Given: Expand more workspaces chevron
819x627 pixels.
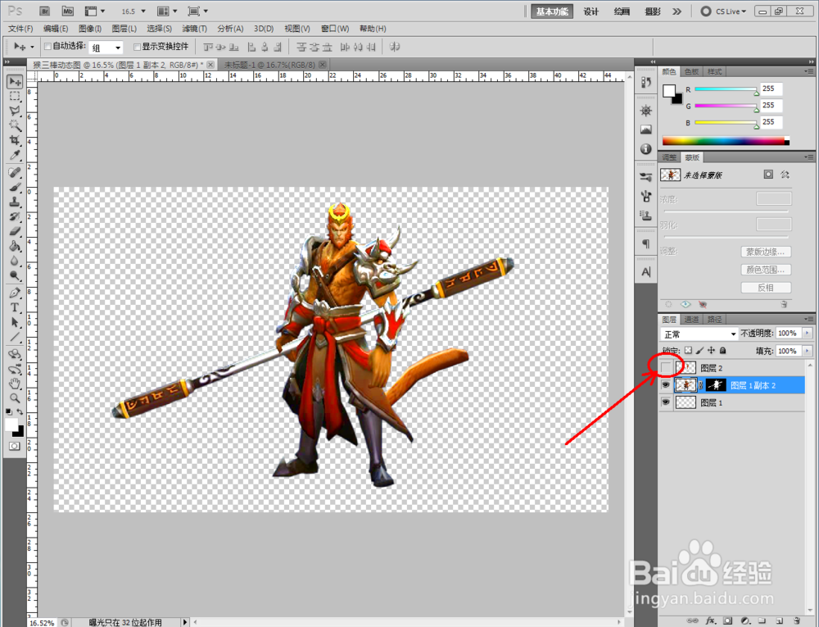Looking at the screenshot, I should click(677, 11).
